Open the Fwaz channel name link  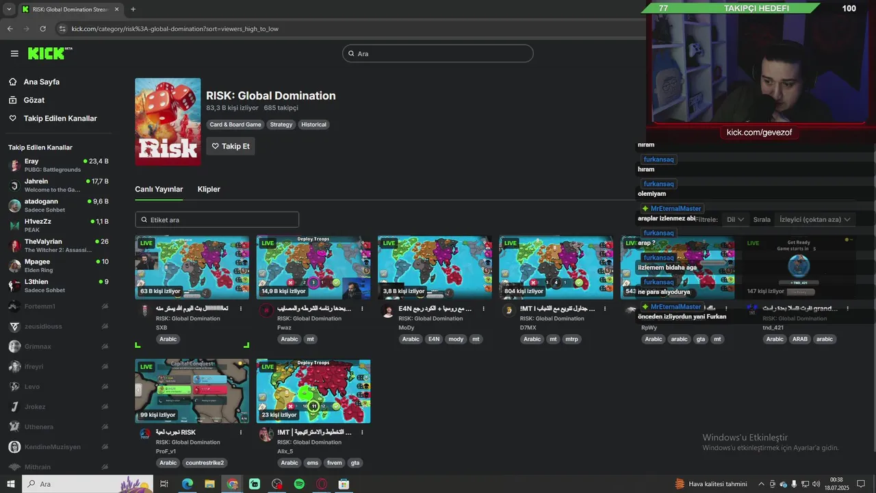[x=284, y=328]
